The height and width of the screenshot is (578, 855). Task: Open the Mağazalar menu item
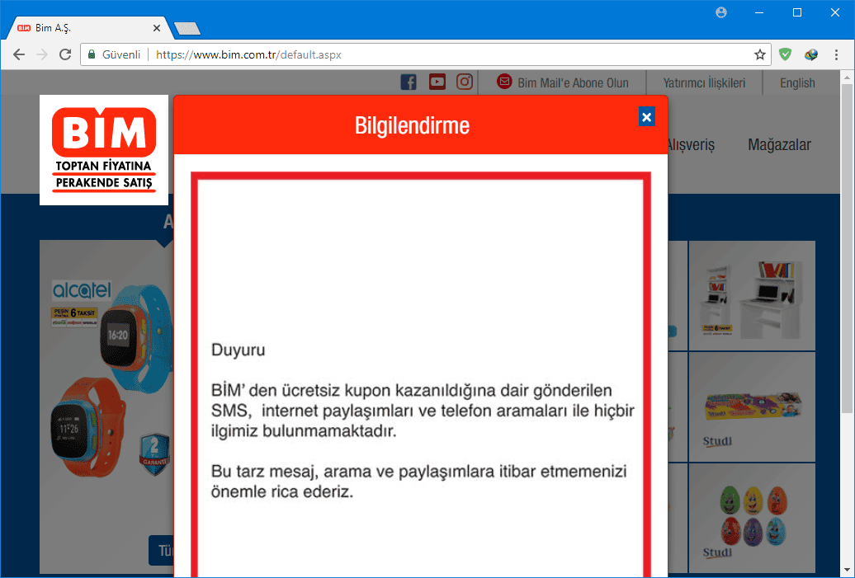[779, 144]
